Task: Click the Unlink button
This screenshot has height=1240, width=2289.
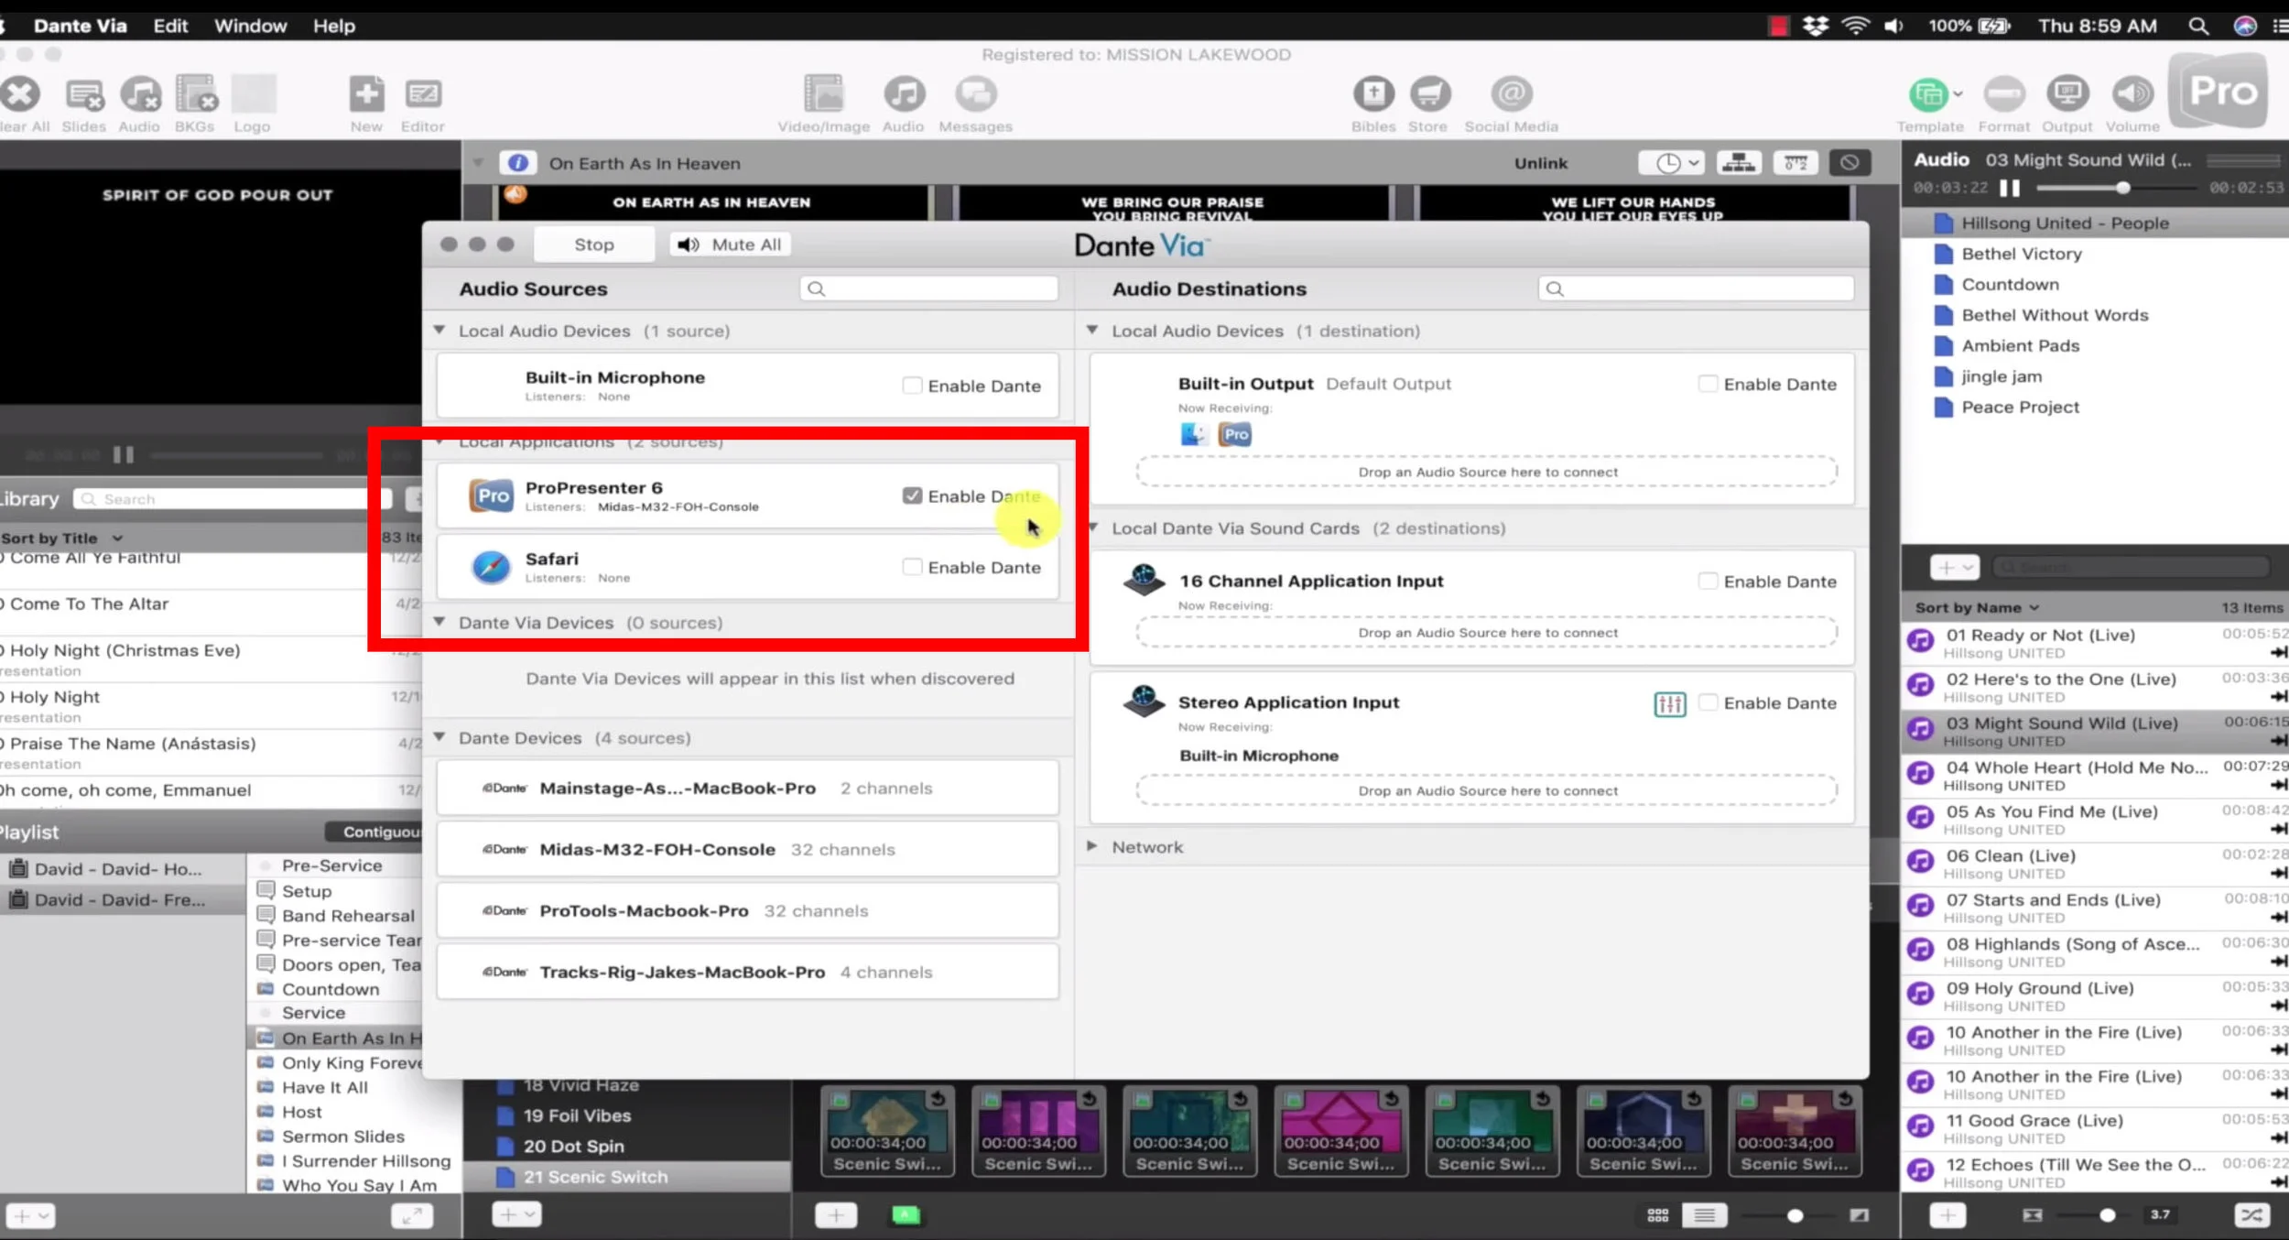Action: 1541,163
